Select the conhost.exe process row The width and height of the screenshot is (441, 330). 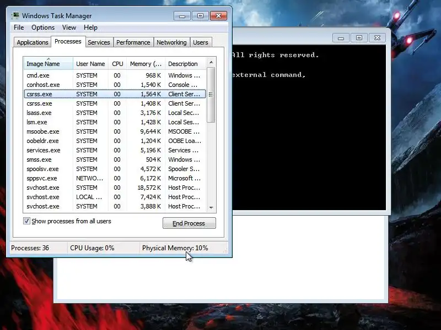click(115, 85)
